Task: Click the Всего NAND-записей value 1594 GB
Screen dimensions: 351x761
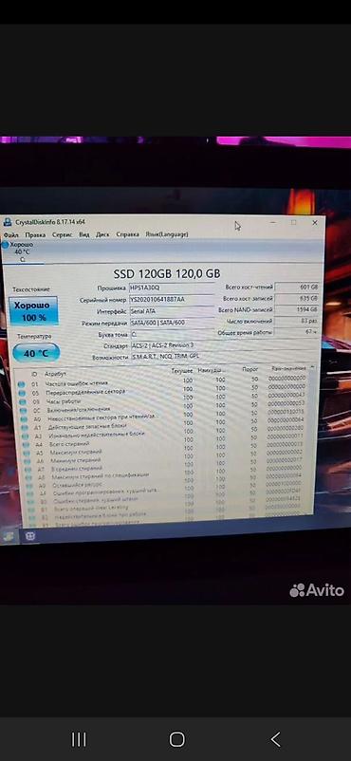Action: (298, 309)
